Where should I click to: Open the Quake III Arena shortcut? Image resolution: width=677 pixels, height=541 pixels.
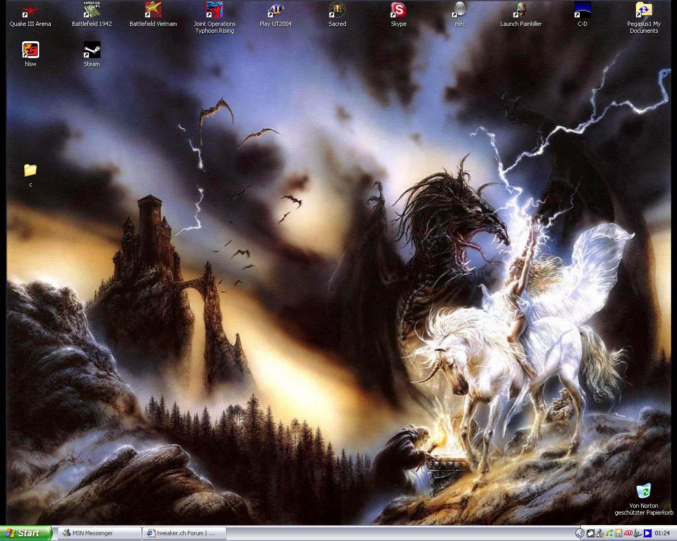point(30,11)
